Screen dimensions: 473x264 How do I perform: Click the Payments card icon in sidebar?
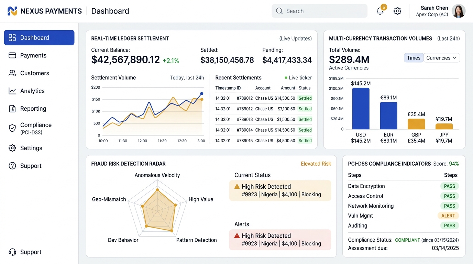[12, 55]
